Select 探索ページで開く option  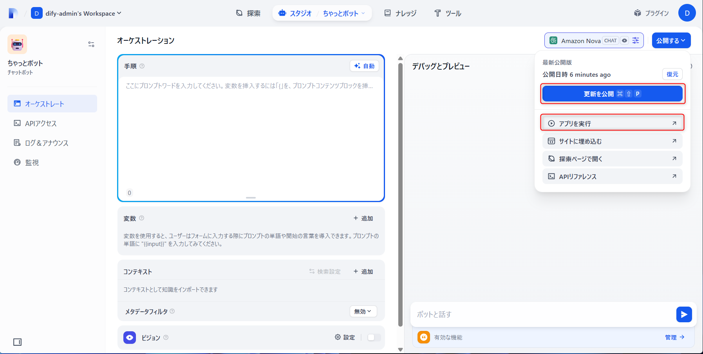pyautogui.click(x=613, y=159)
